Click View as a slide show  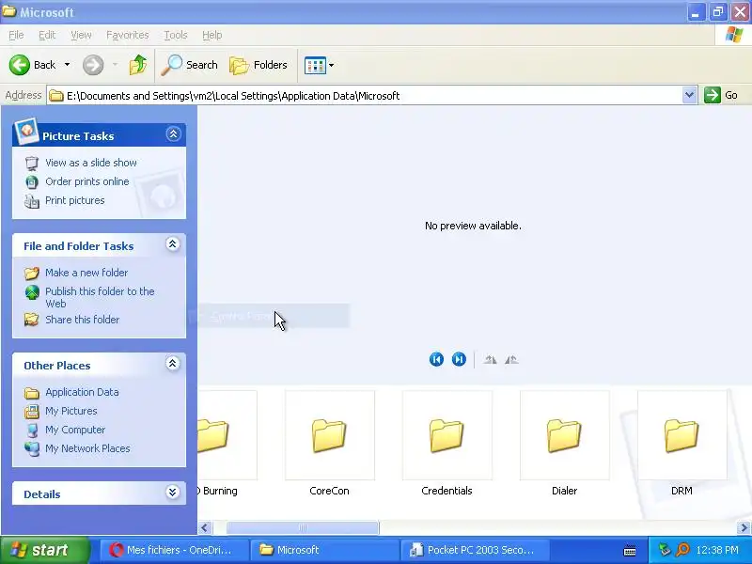click(x=91, y=163)
